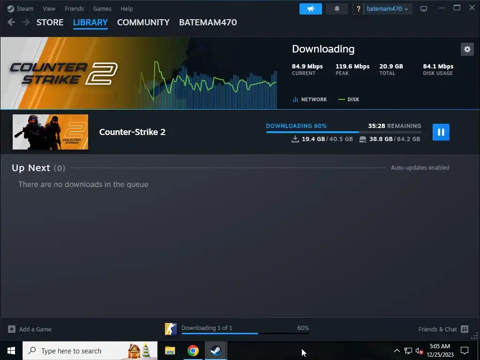Click the download arrow icon beside 19.4 GB
This screenshot has height=360, width=480.
pyautogui.click(x=295, y=139)
